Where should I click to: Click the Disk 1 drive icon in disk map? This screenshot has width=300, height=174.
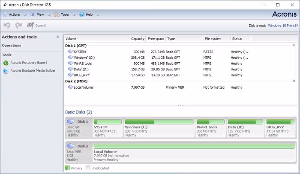pyautogui.click(x=70, y=121)
